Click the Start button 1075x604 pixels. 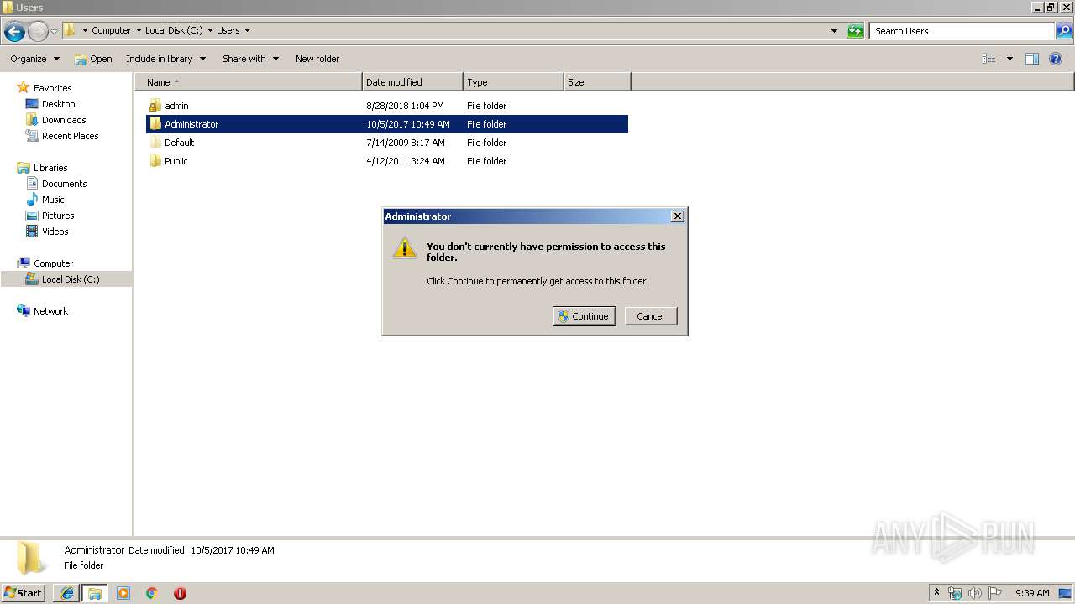(24, 593)
